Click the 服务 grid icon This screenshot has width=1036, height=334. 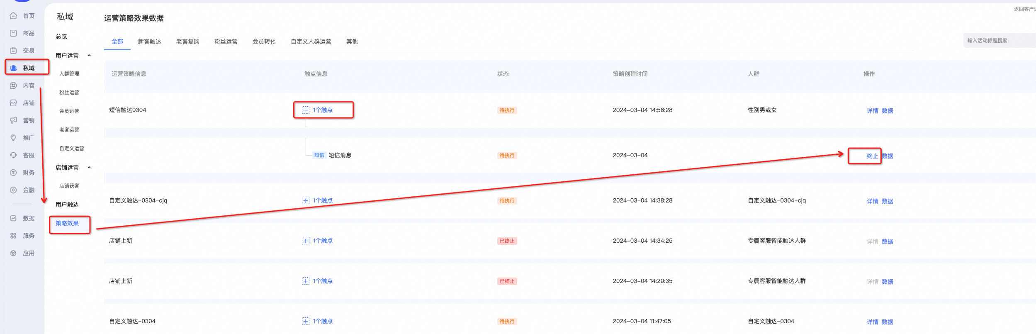pyautogui.click(x=13, y=236)
